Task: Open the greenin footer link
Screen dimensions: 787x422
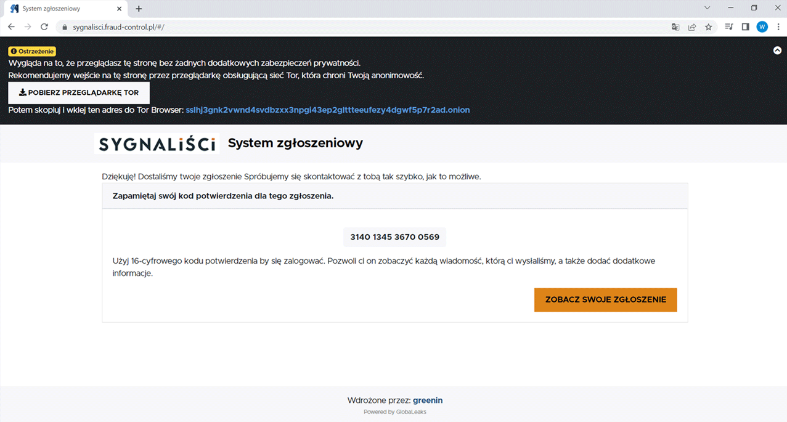Action: (428, 400)
